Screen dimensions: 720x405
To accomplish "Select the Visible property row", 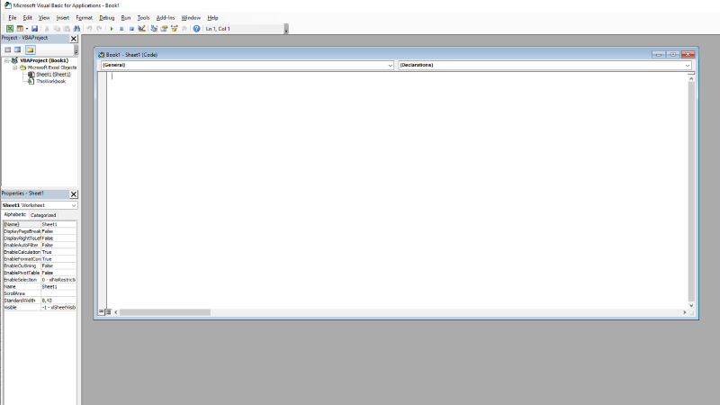I will pyautogui.click(x=40, y=307).
